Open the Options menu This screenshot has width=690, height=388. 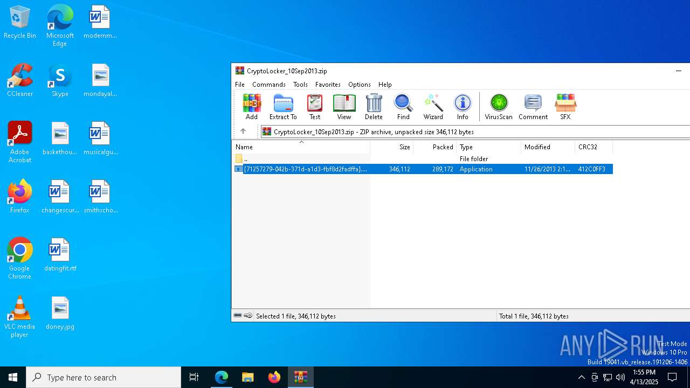360,85
